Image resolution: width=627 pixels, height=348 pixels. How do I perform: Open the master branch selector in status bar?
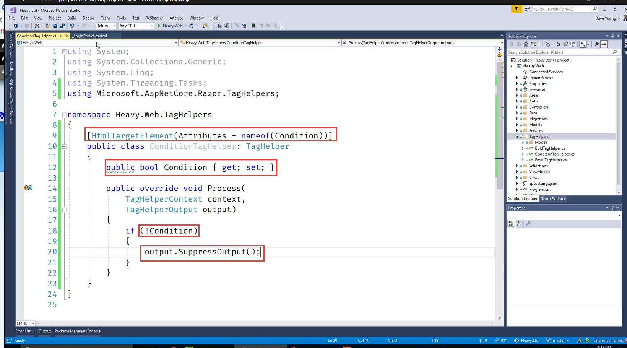click(558, 340)
